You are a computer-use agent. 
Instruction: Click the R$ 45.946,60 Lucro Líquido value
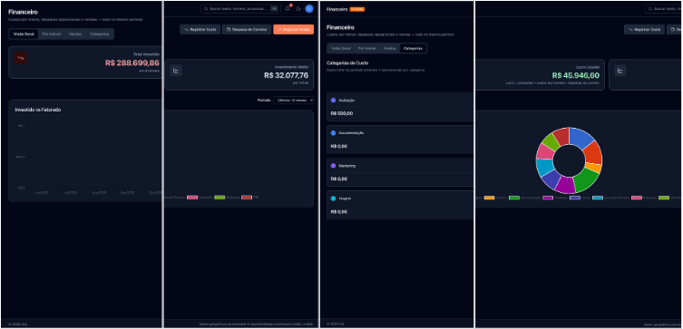575,75
